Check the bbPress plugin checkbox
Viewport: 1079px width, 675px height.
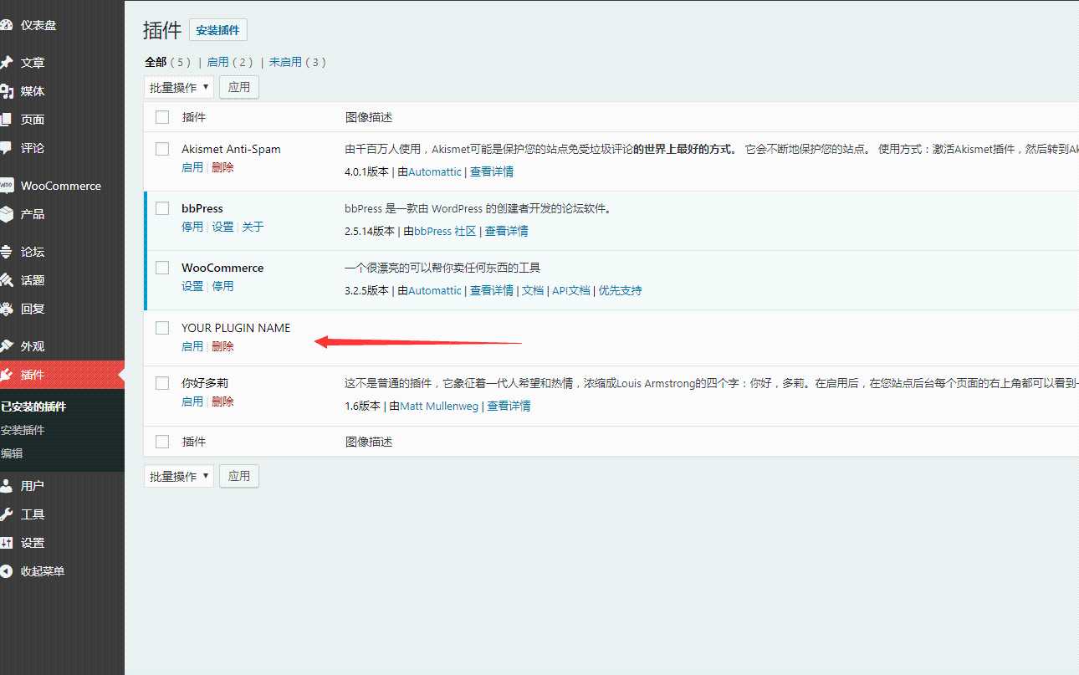pos(162,208)
